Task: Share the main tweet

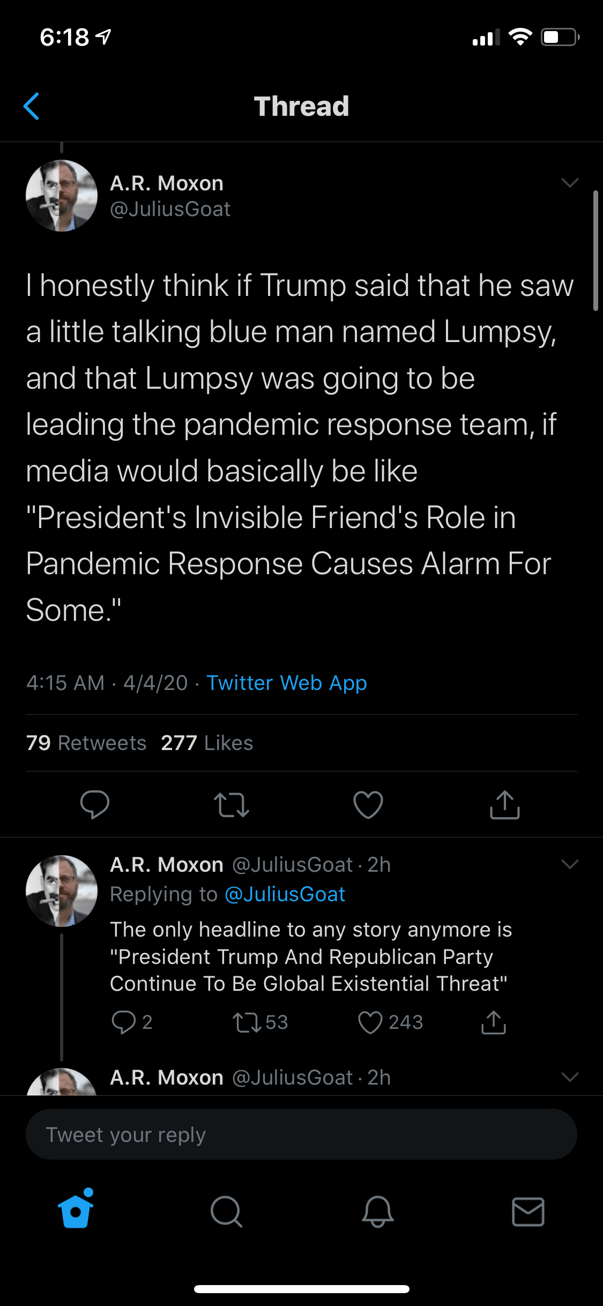Action: [x=505, y=804]
